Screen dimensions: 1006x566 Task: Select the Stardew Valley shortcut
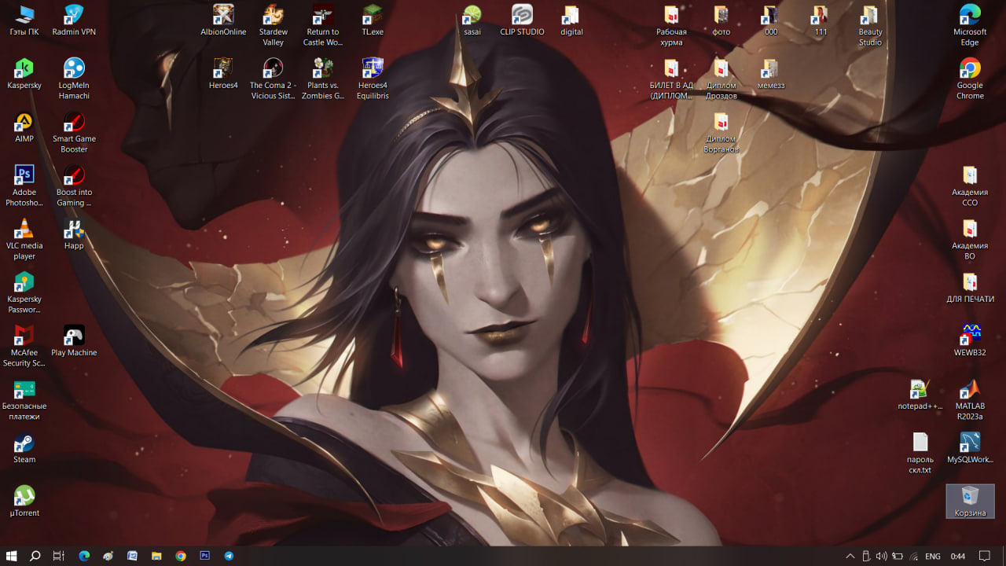(x=273, y=17)
